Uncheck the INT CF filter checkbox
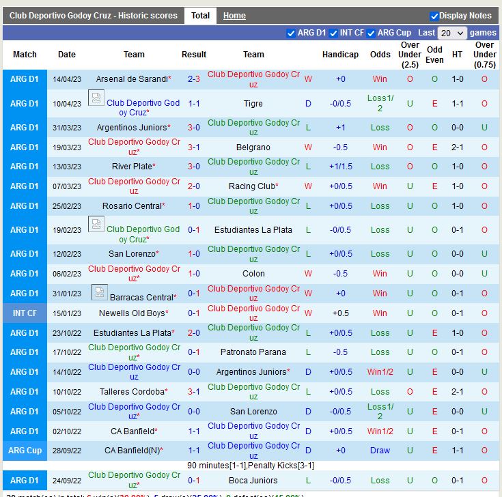The height and width of the screenshot is (497, 502). point(333,33)
